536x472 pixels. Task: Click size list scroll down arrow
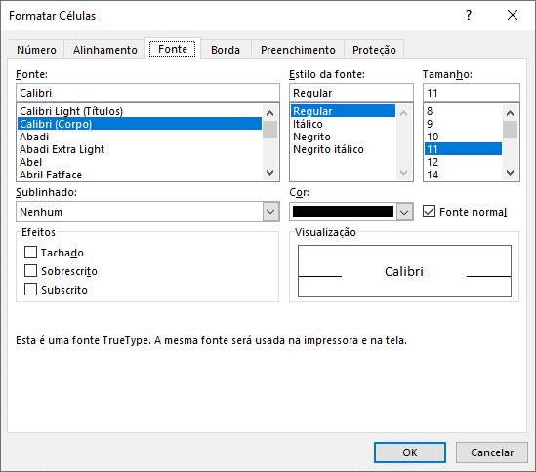(510, 173)
